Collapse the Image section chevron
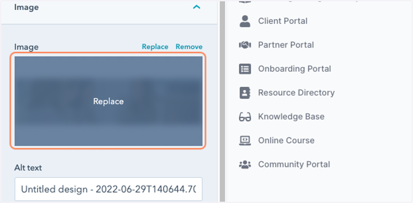The width and height of the screenshot is (413, 203). pos(197,7)
